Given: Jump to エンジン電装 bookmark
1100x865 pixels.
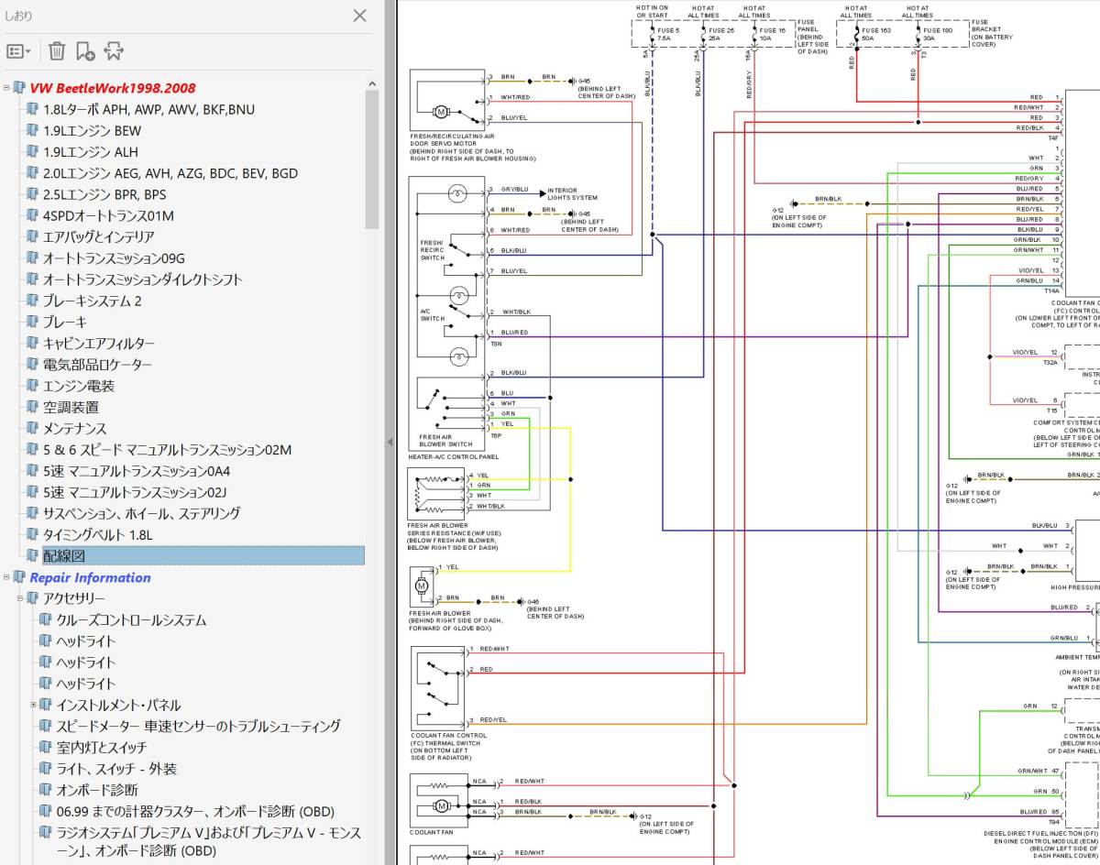Looking at the screenshot, I should (x=79, y=386).
